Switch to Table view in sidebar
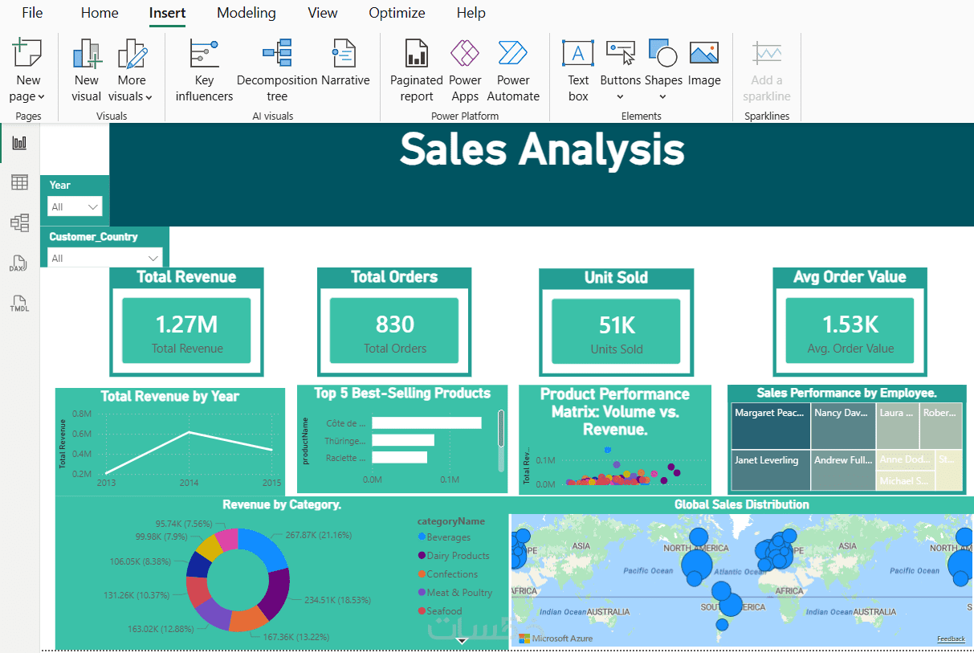 tap(19, 182)
